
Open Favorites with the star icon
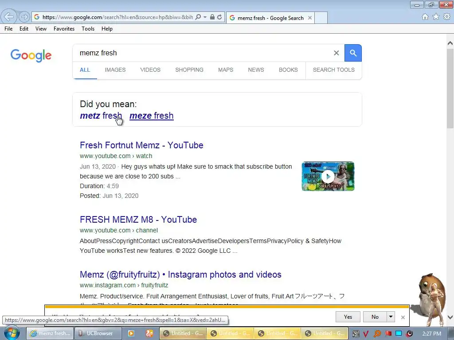pyautogui.click(x=436, y=17)
